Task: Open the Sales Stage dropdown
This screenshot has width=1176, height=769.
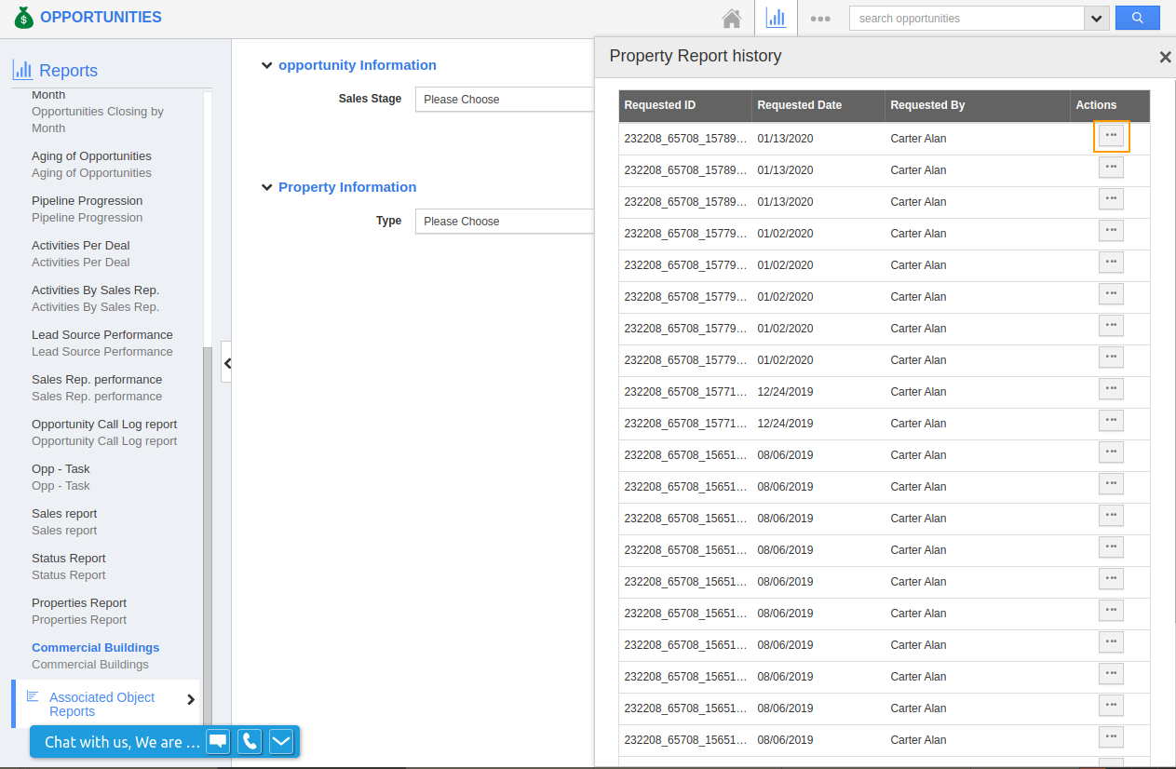Action: coord(505,100)
